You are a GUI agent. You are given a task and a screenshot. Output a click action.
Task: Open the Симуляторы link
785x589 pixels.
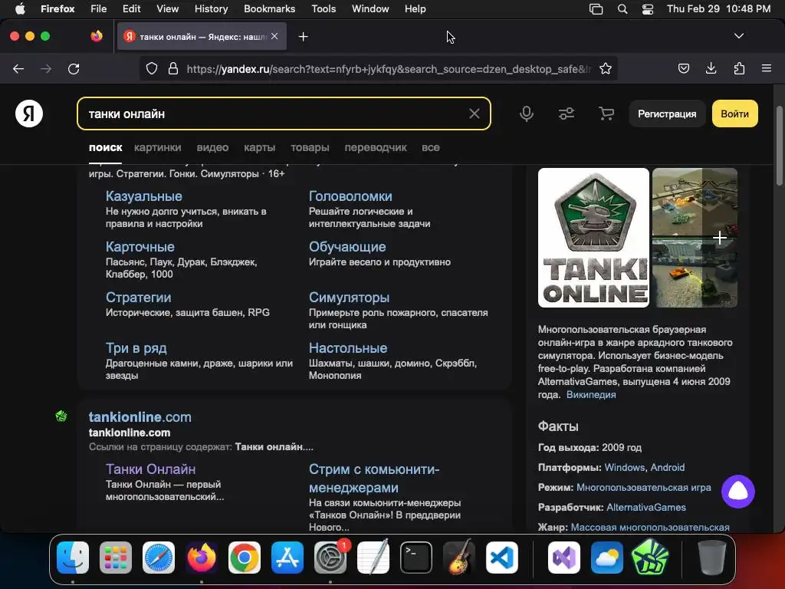pyautogui.click(x=349, y=298)
